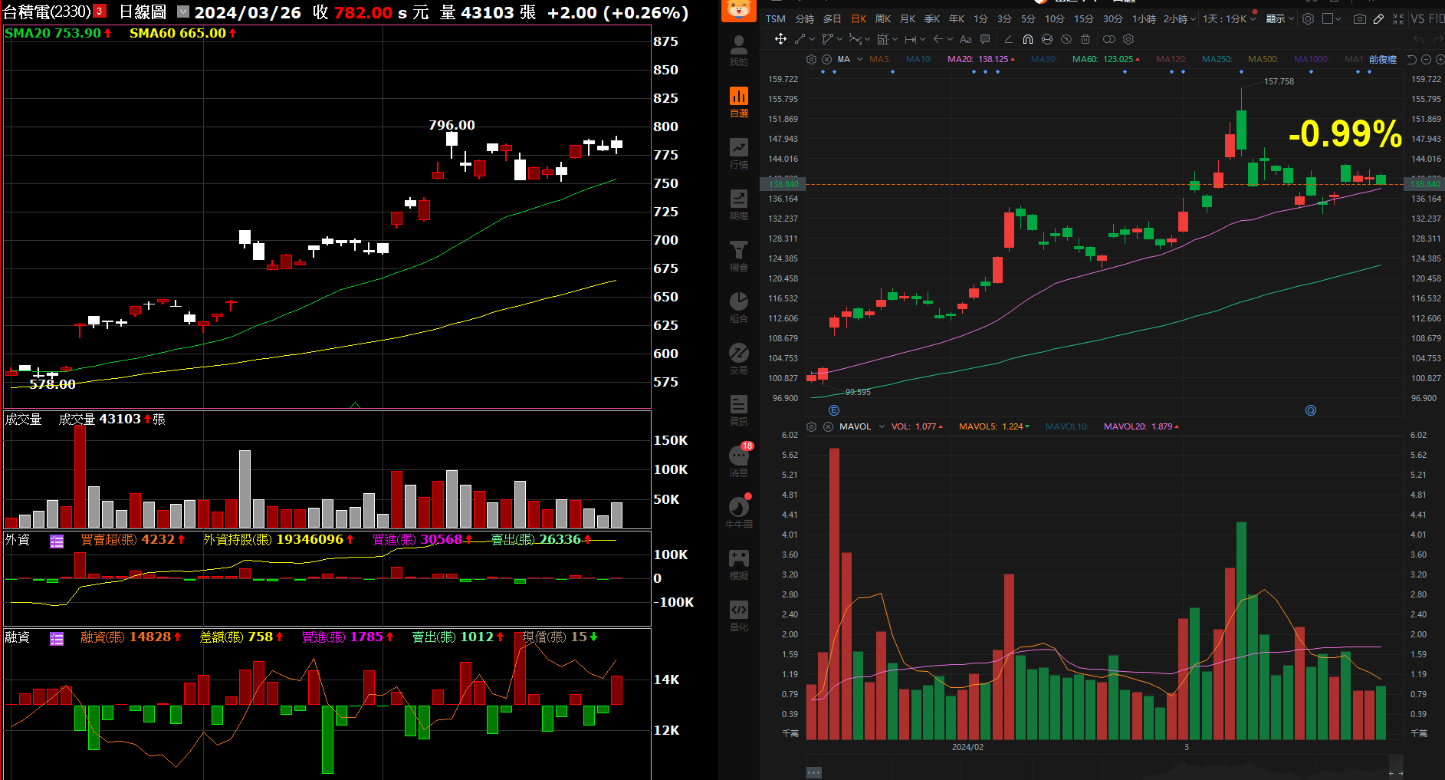Toggle MA120 line label
The image size is (1445, 780).
tap(1171, 59)
